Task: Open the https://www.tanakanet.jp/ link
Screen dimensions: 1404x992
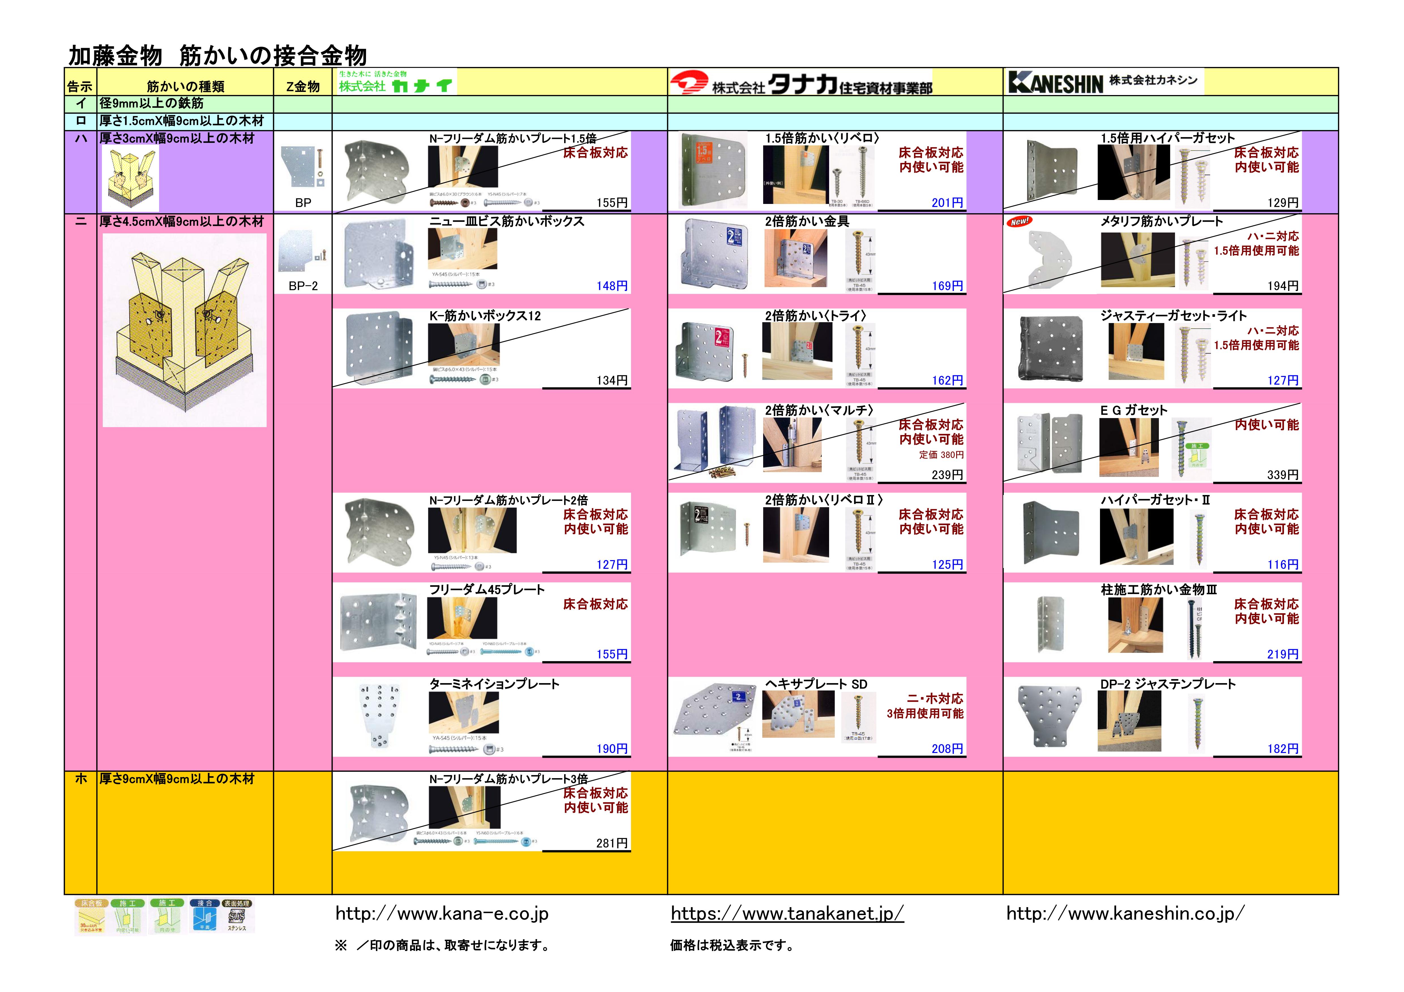Action: pyautogui.click(x=787, y=914)
